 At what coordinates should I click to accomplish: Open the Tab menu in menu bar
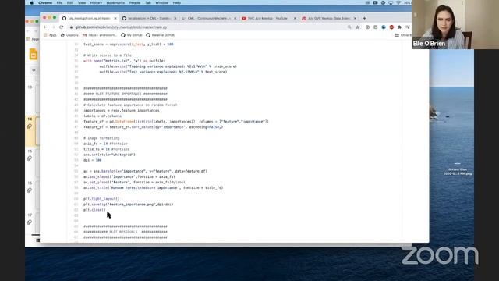[x=148, y=3]
